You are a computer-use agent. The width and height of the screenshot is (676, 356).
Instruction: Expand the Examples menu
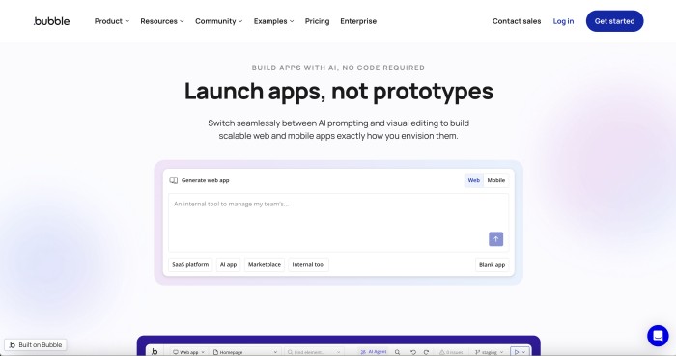pos(273,21)
